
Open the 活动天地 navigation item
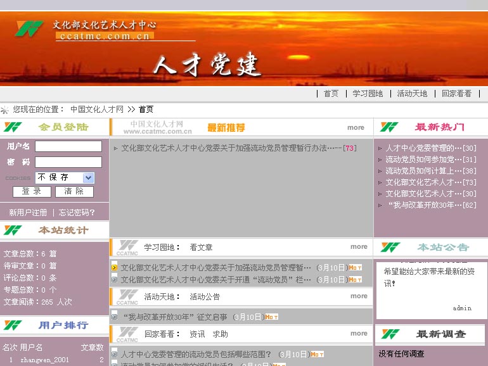[412, 94]
